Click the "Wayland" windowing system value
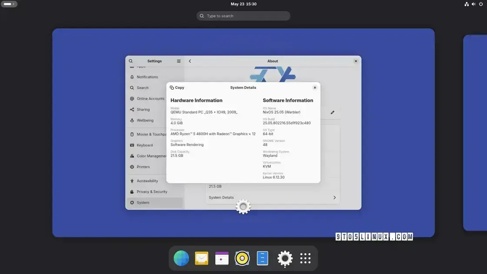 coord(270,156)
